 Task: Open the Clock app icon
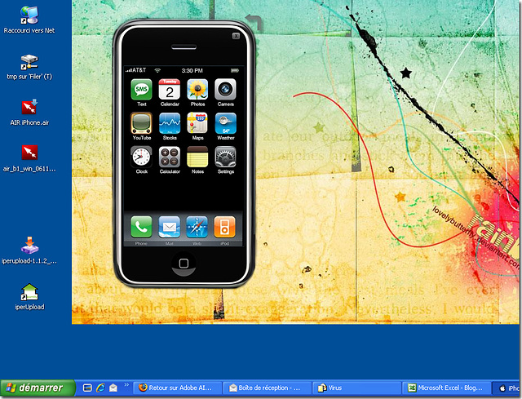[x=141, y=157]
